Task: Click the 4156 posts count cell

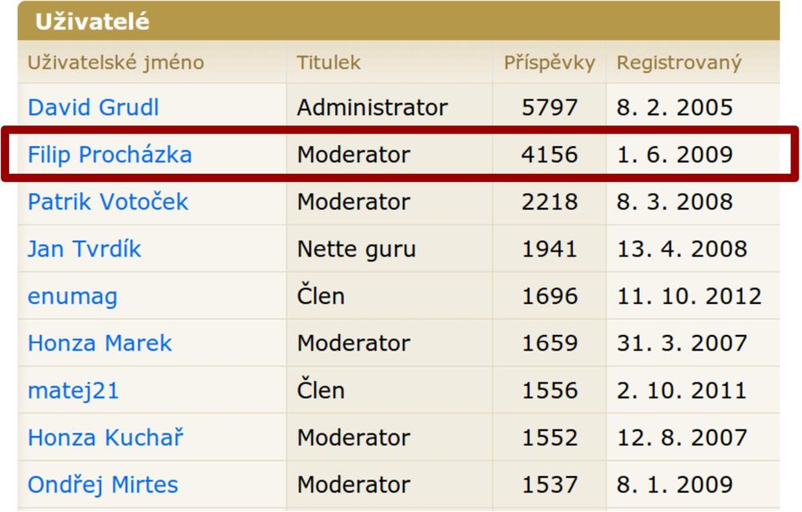Action: pyautogui.click(x=550, y=155)
